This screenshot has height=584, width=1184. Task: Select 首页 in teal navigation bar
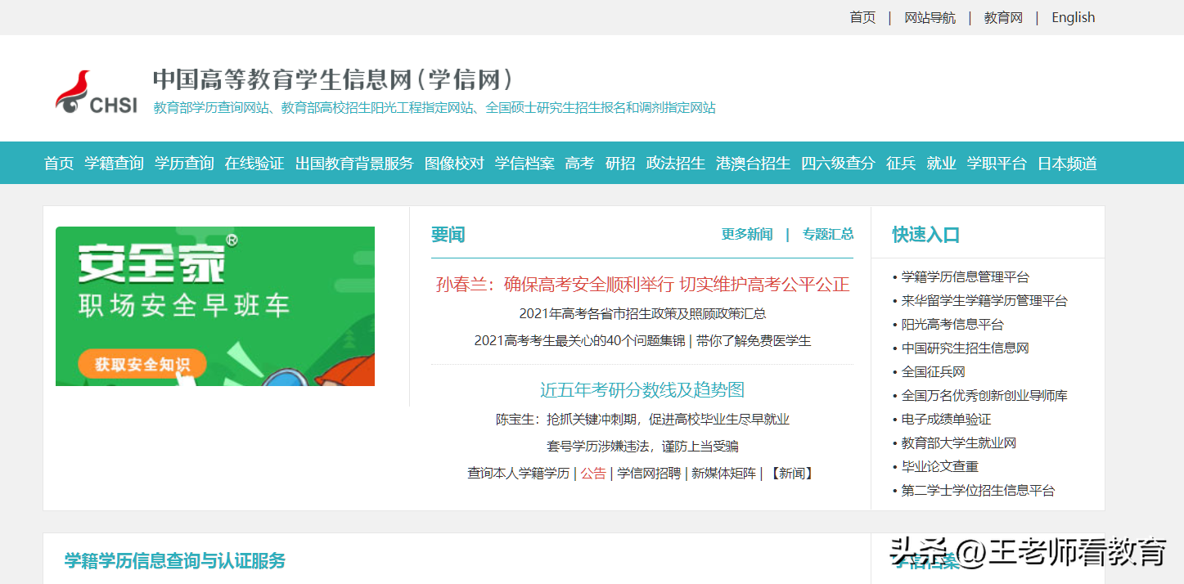[x=59, y=164]
